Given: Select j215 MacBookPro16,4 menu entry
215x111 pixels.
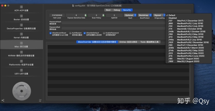Looking at the screenshot, I should (188, 56).
